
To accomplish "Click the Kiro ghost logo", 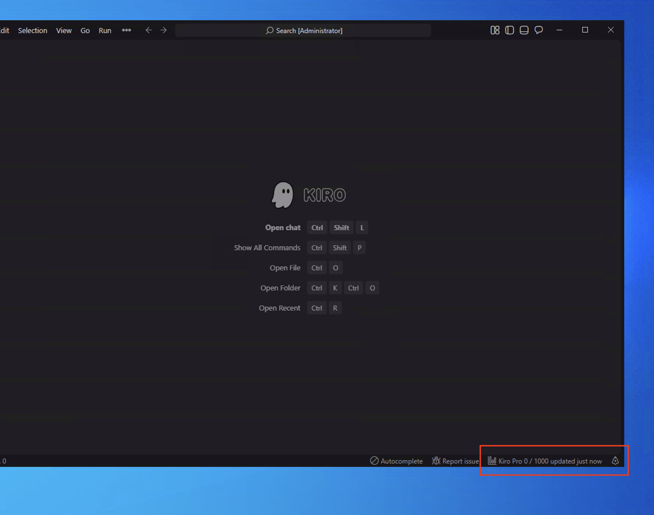I will (x=283, y=195).
